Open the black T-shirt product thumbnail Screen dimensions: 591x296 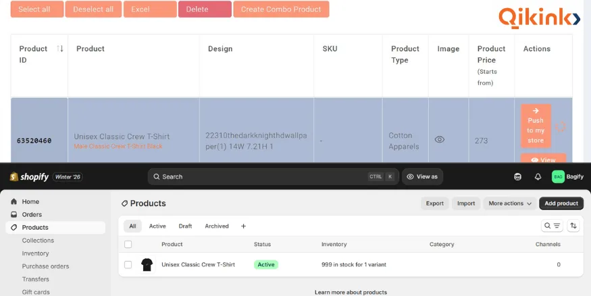147,265
